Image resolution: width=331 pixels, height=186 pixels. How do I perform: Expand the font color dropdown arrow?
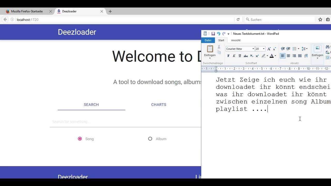coord(275,56)
